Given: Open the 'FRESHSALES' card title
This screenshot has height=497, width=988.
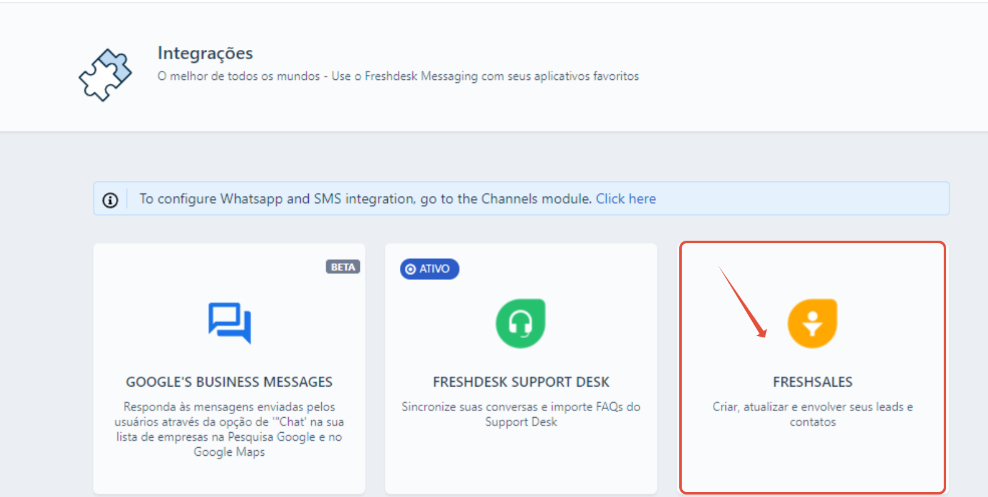Looking at the screenshot, I should pyautogui.click(x=812, y=382).
